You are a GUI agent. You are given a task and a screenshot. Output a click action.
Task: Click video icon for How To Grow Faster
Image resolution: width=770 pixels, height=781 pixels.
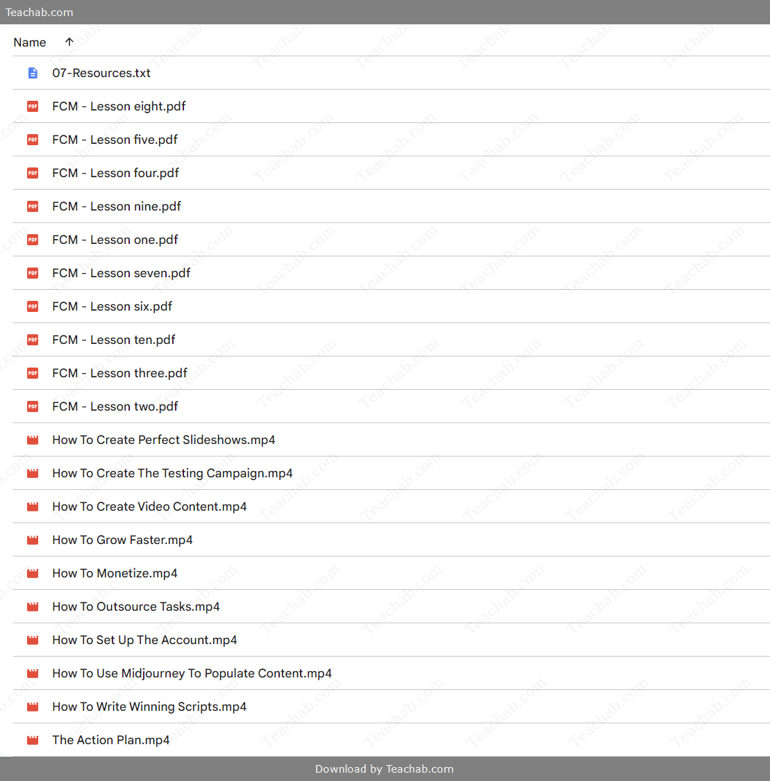point(33,541)
